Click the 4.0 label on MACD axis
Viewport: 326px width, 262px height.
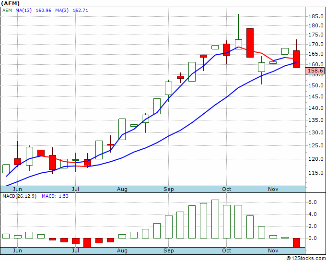pos(313,214)
